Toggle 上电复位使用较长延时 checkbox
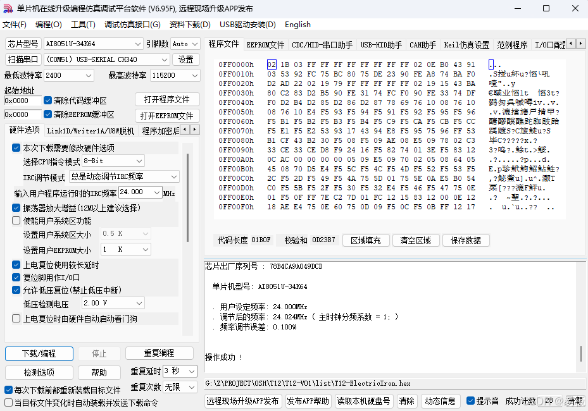588x411 pixels. point(16,265)
